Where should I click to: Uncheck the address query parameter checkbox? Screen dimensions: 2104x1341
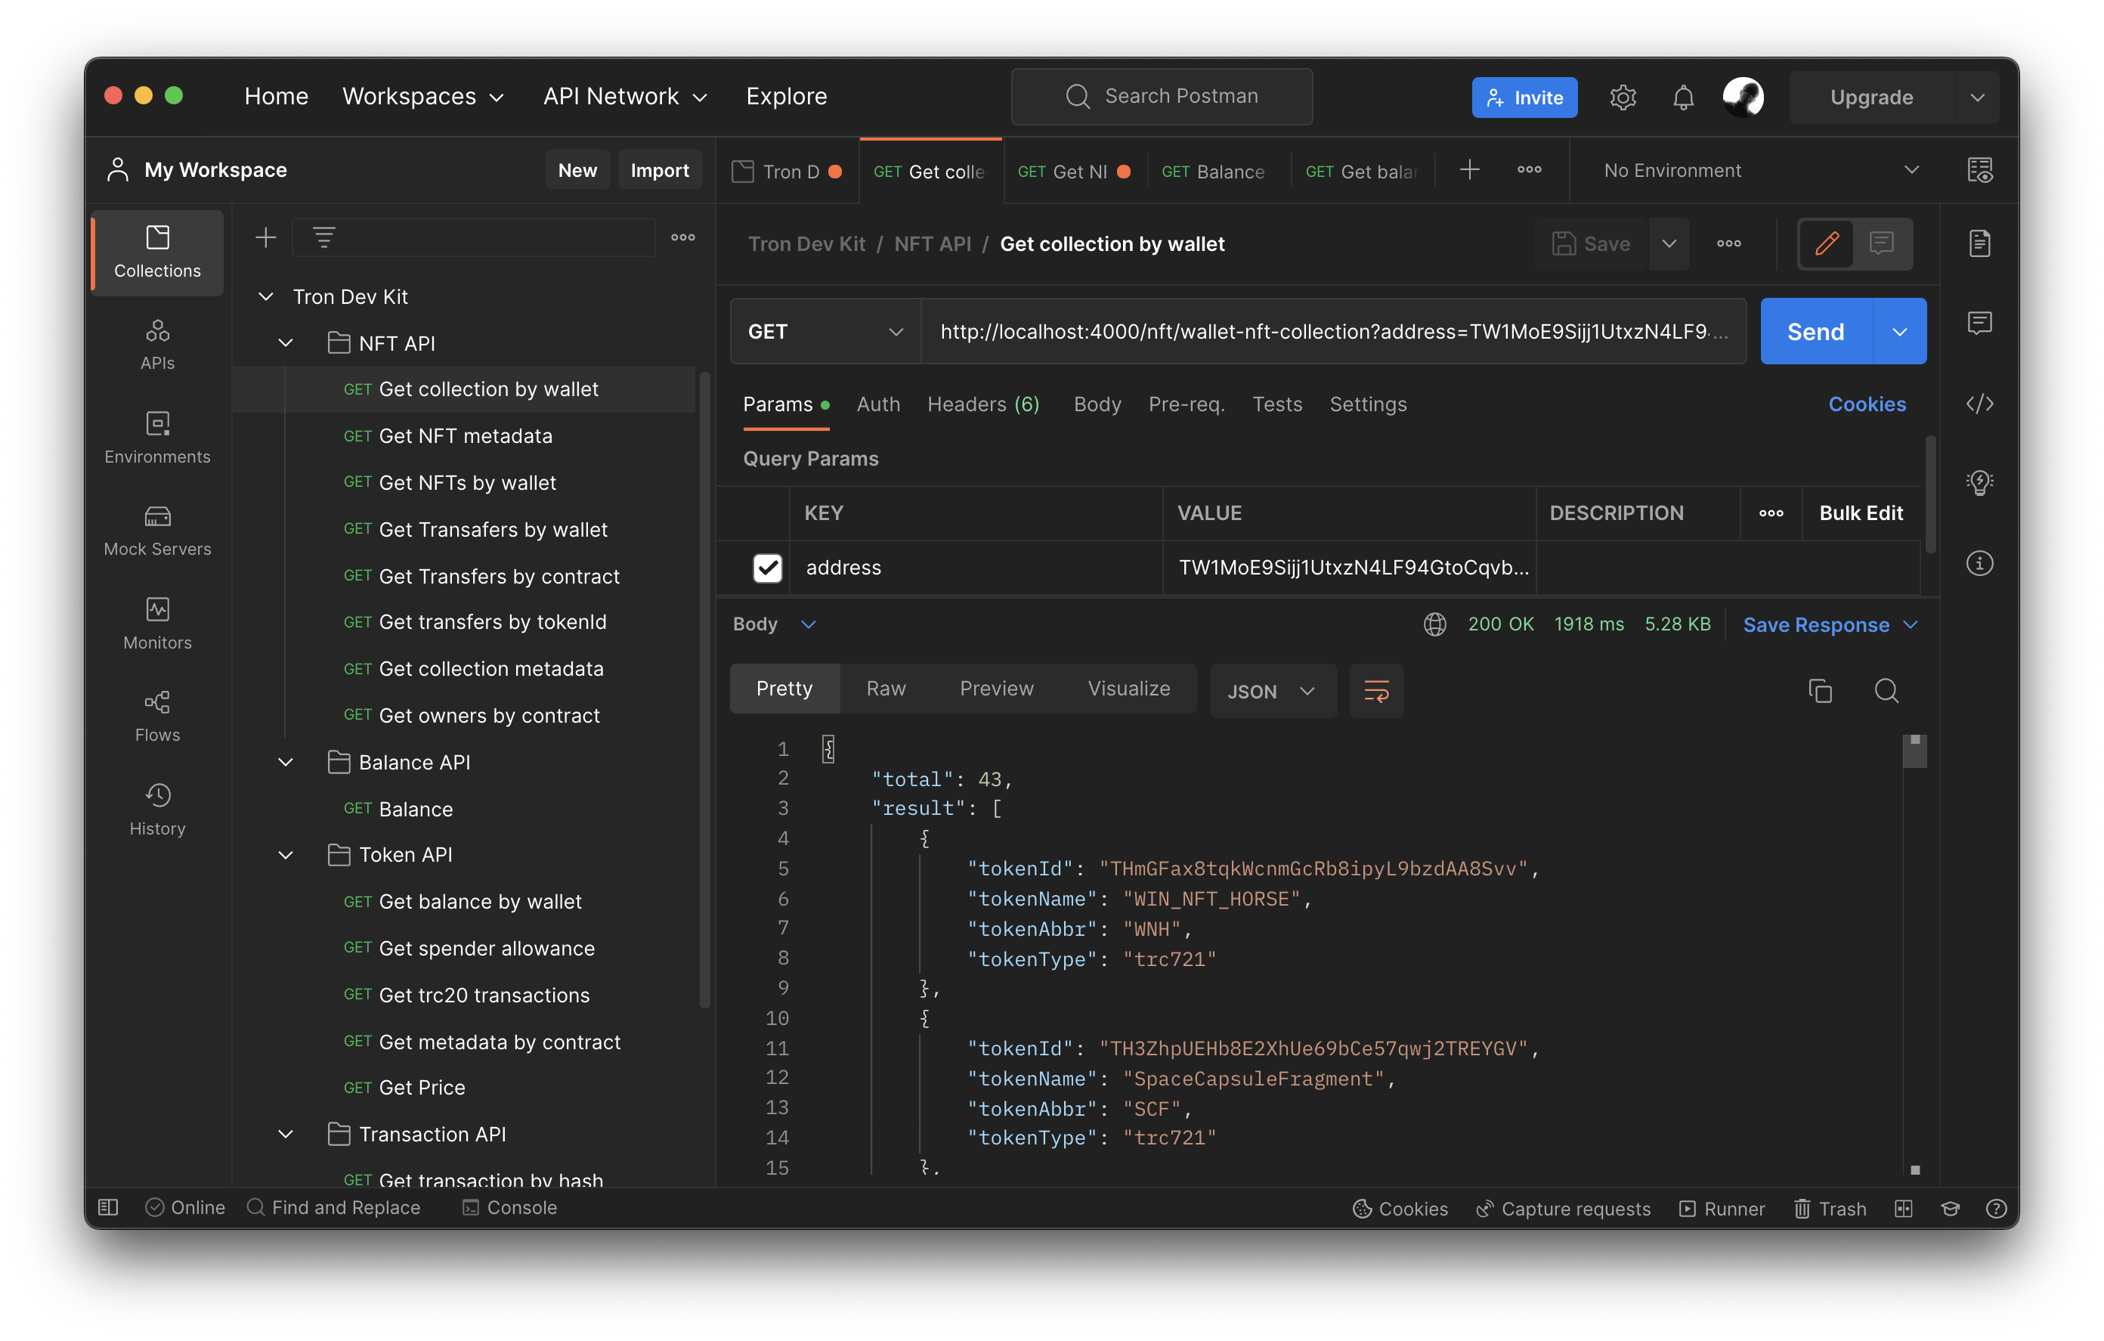767,568
